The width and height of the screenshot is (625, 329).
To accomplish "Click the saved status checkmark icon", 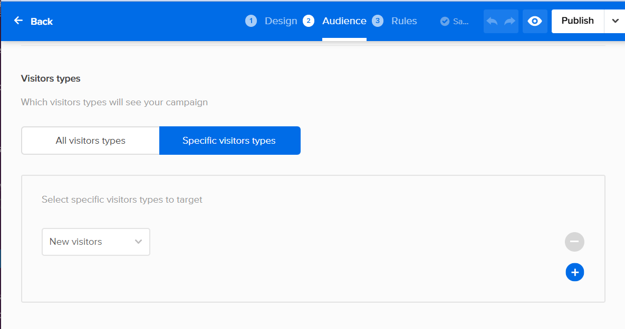I will pyautogui.click(x=445, y=21).
